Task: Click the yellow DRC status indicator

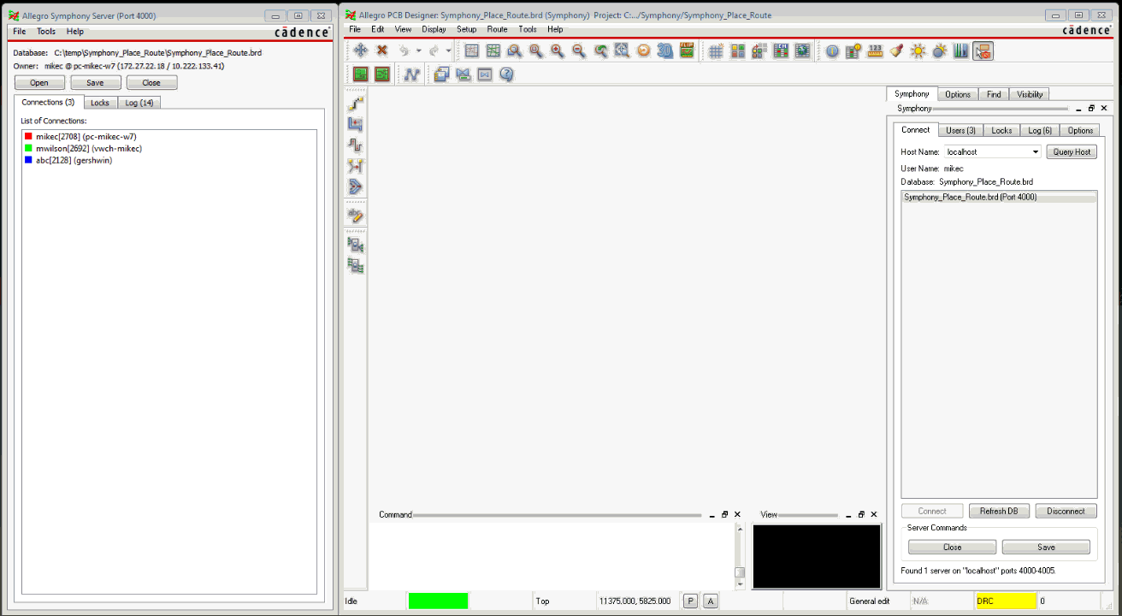Action: (1005, 601)
